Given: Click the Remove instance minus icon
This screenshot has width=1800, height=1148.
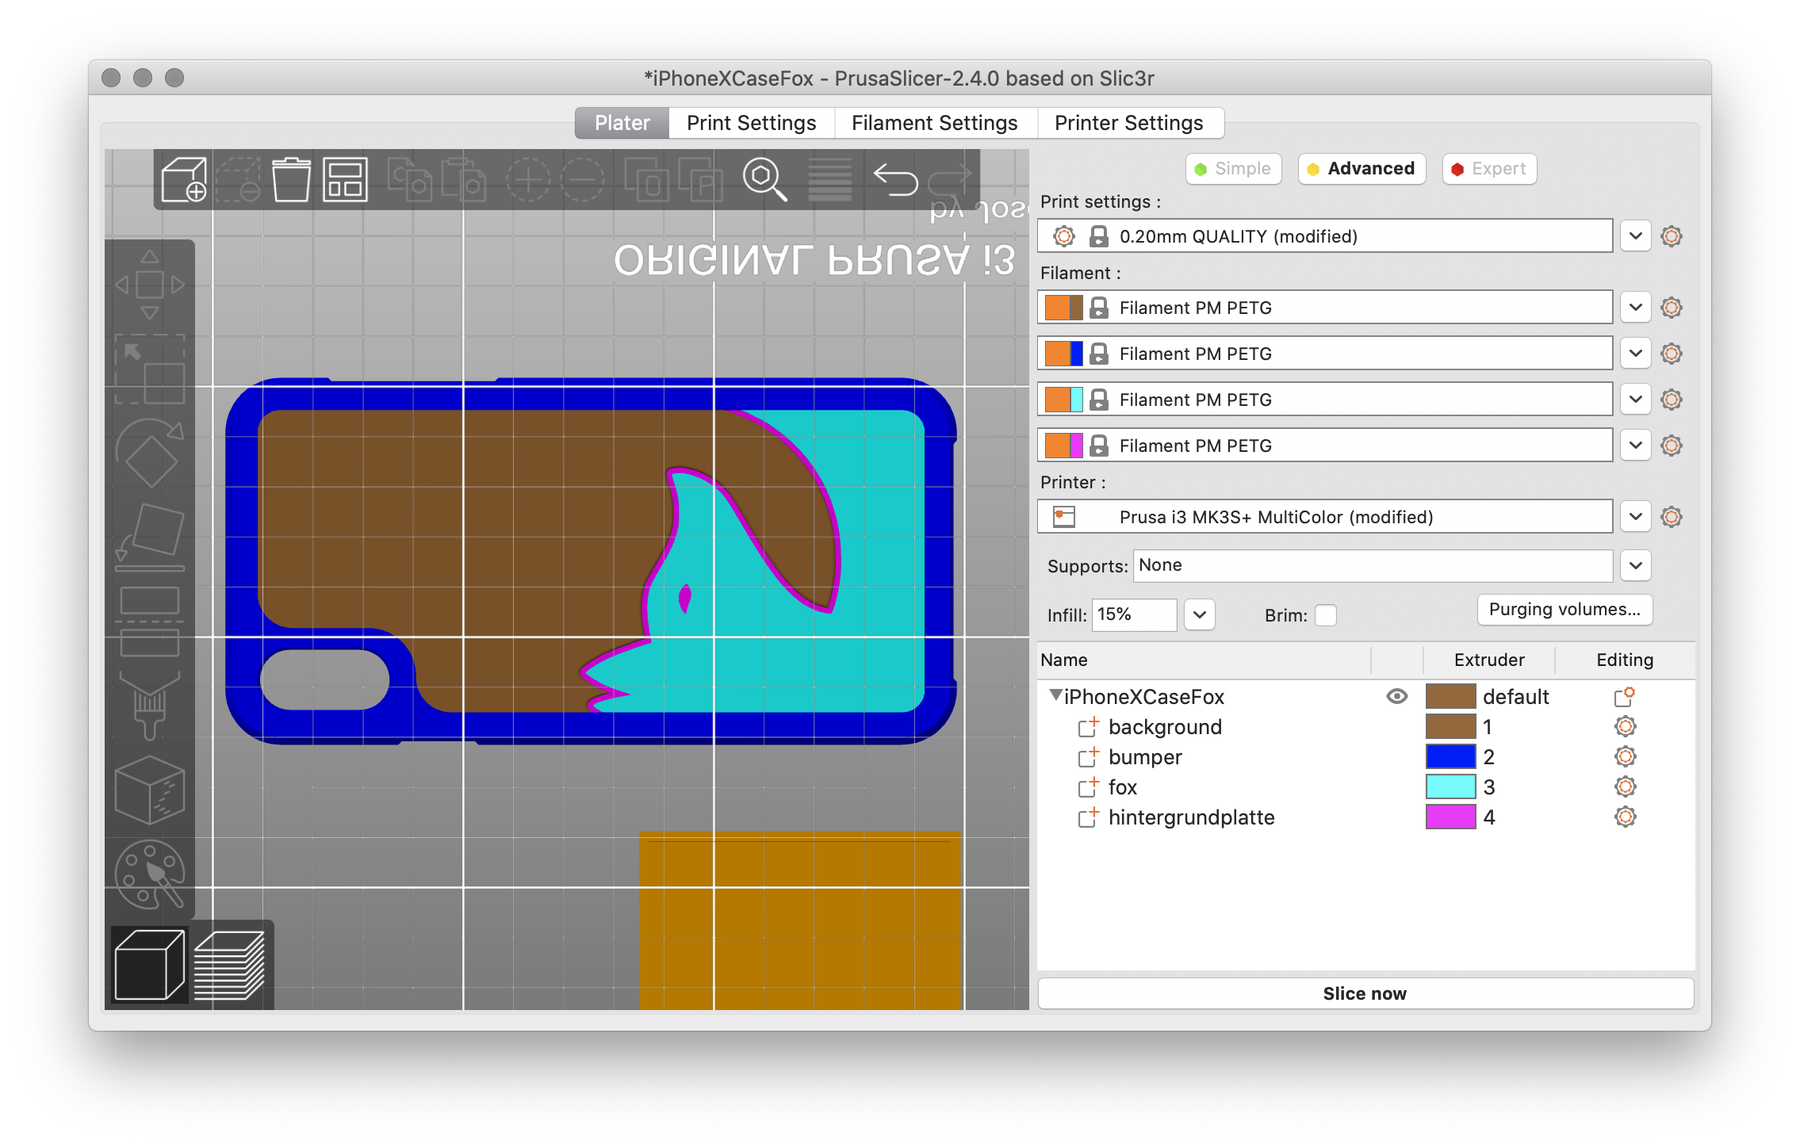Looking at the screenshot, I should tap(582, 179).
